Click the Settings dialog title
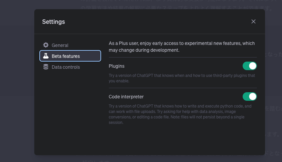Screen dimensions: 282x162 pyautogui.click(x=53, y=22)
